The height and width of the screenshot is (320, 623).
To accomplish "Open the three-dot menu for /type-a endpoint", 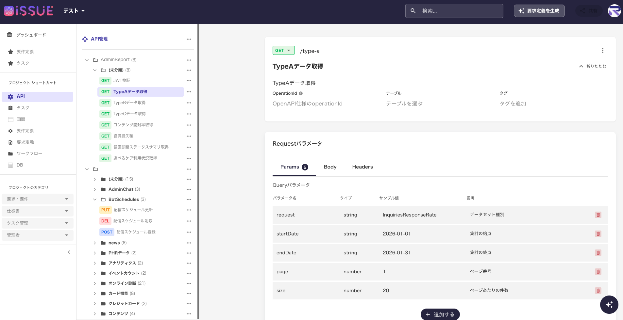I will (x=602, y=50).
